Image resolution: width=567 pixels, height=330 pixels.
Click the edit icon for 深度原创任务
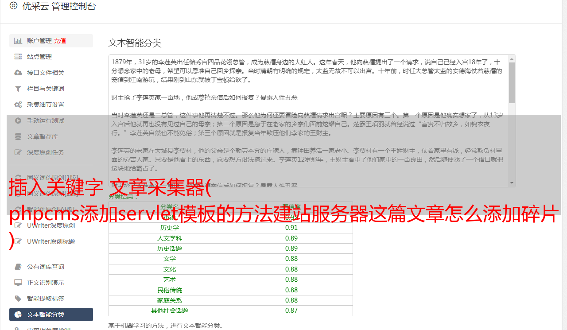[18, 152]
